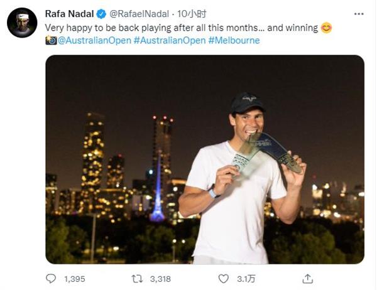377x290 pixels.
Task: Like the tweet with heart icon
Action: point(223,279)
